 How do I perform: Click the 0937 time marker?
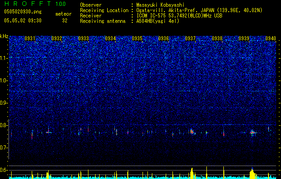(190, 38)
